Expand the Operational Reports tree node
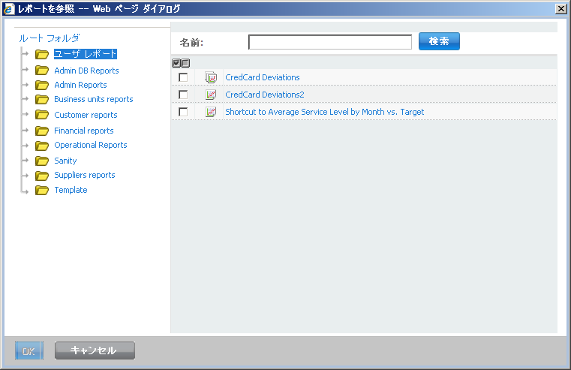 click(x=25, y=145)
